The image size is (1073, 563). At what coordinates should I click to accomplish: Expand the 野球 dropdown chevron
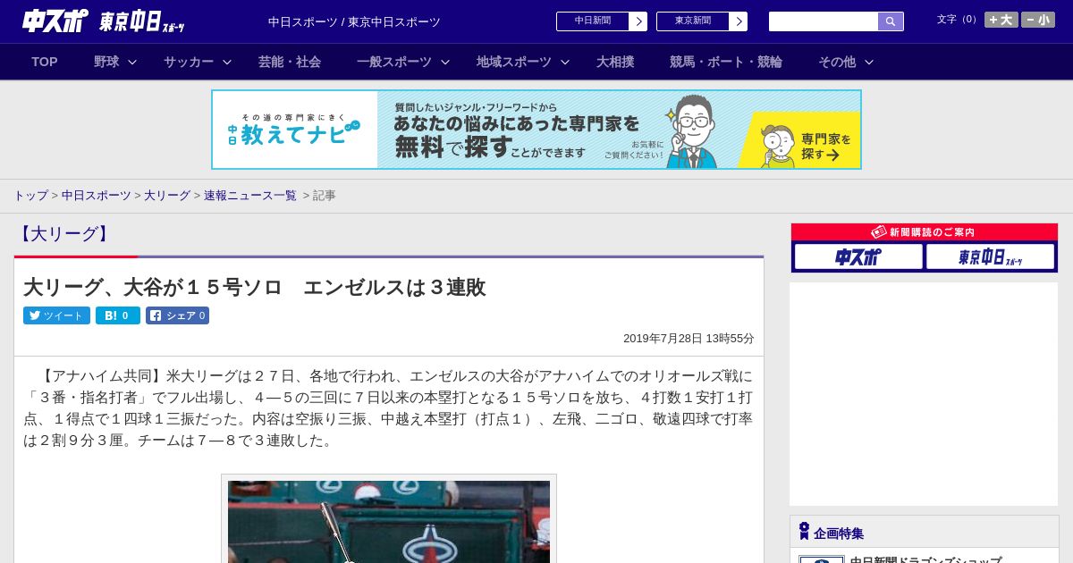point(132,62)
